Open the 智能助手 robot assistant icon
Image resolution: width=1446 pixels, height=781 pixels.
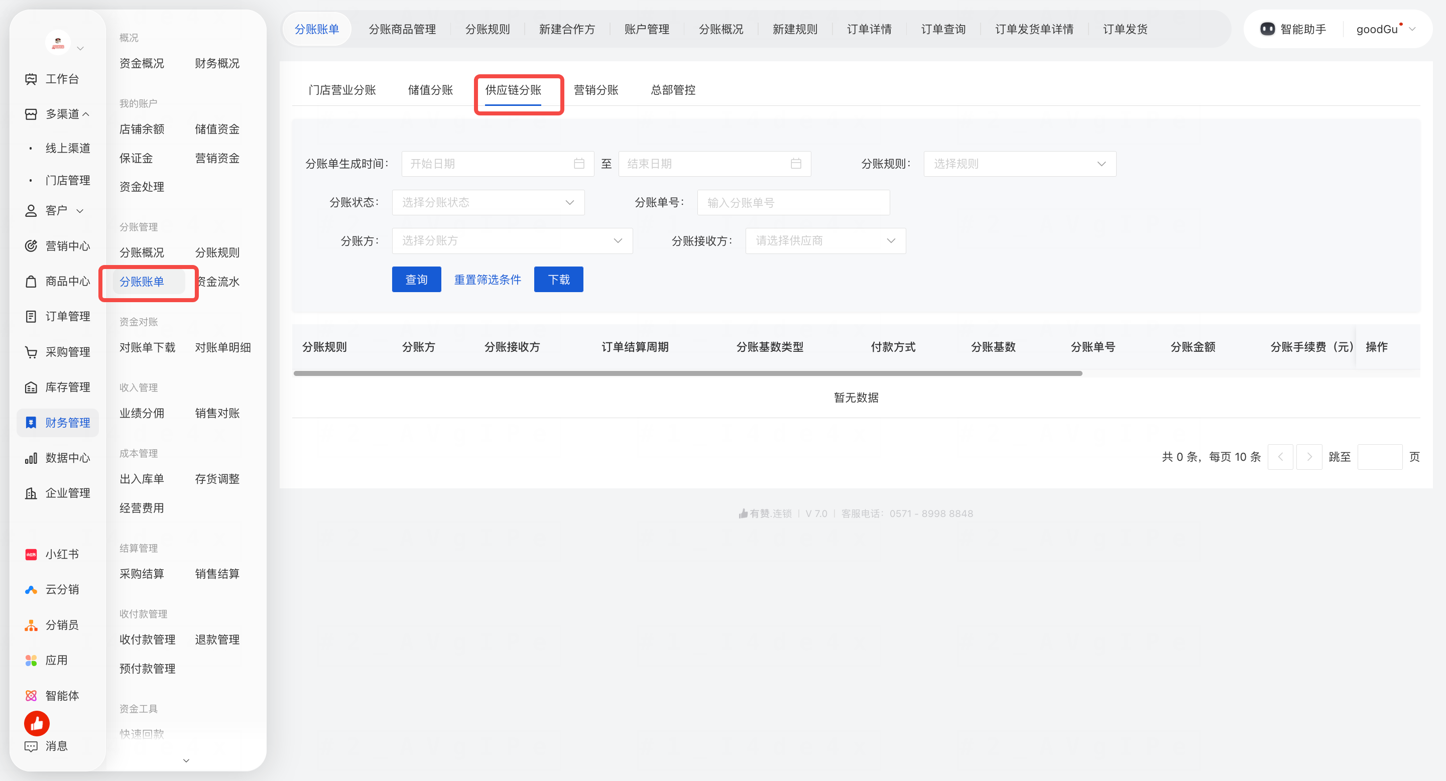pyautogui.click(x=1267, y=29)
